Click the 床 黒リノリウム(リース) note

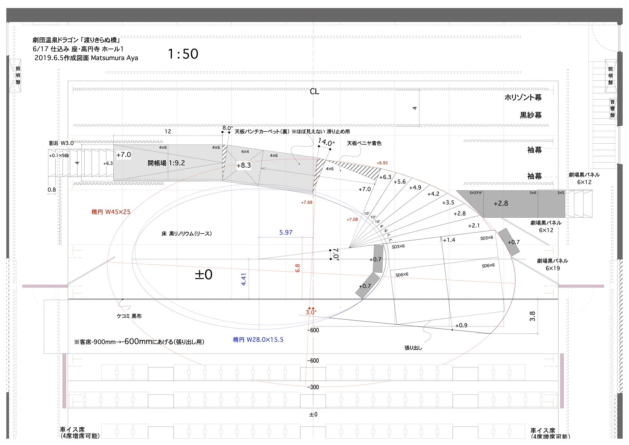(x=186, y=234)
